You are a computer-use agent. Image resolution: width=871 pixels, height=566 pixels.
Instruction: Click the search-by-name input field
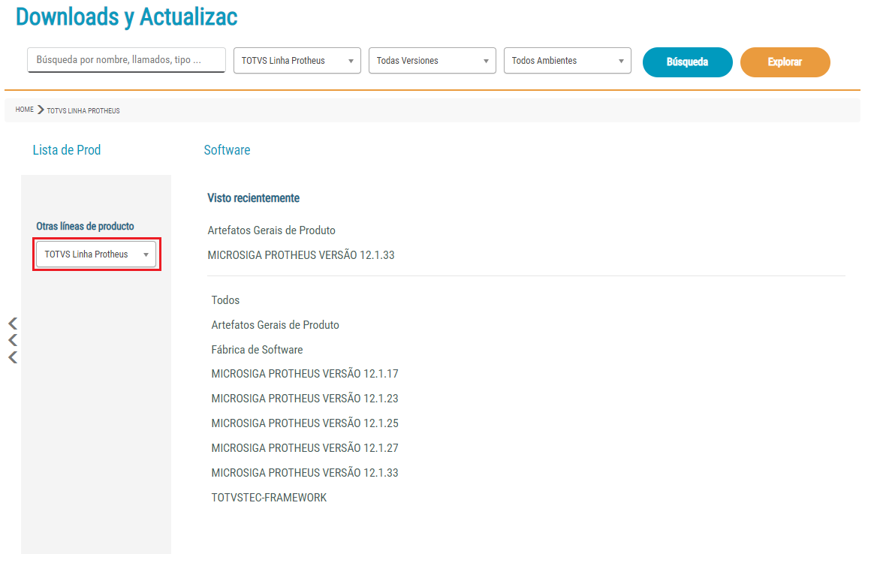pyautogui.click(x=126, y=60)
